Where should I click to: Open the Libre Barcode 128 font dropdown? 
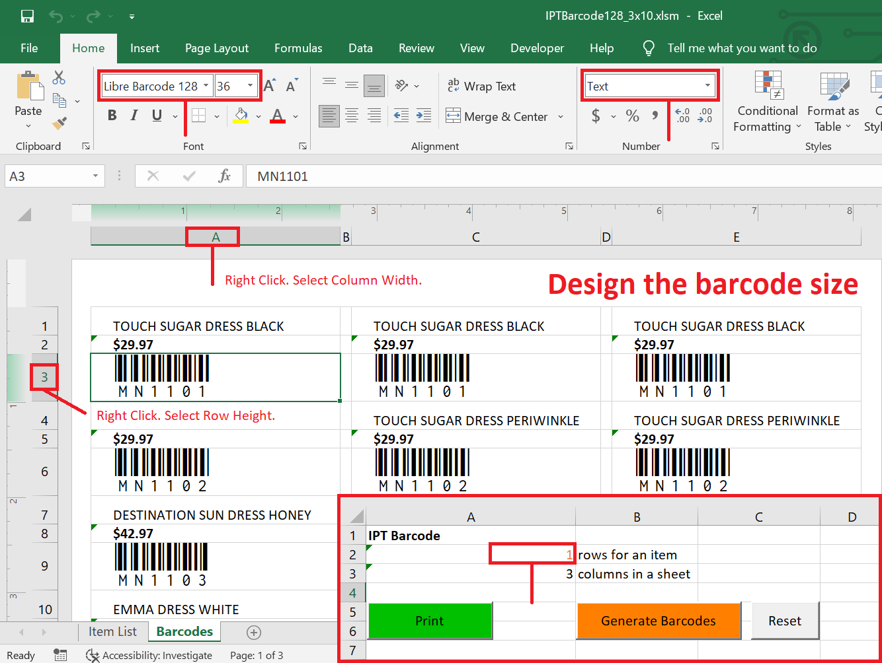click(206, 86)
